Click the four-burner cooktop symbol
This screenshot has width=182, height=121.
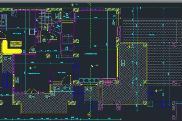tap(15, 13)
